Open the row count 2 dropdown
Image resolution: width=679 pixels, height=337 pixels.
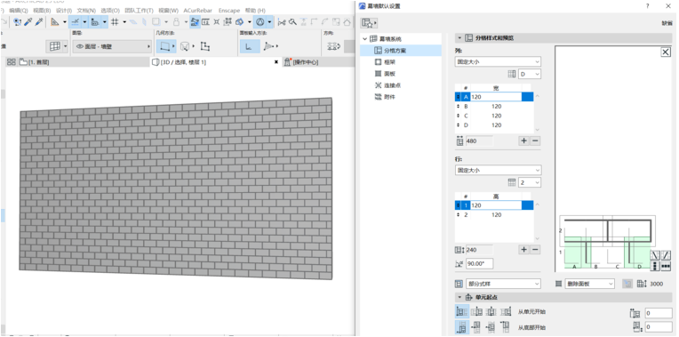[530, 183]
